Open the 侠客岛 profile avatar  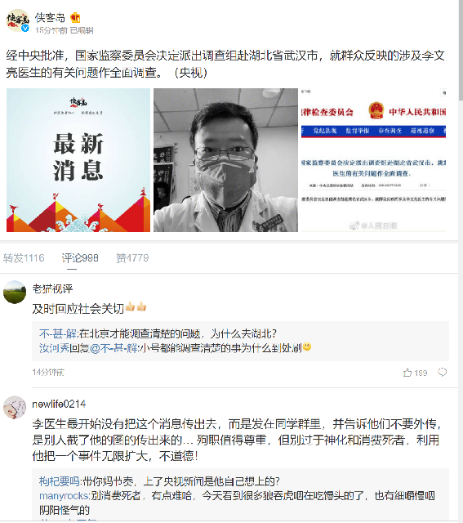[18, 20]
